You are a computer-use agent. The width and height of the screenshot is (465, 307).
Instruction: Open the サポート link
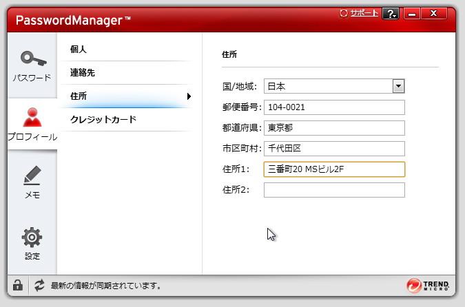[x=364, y=13]
